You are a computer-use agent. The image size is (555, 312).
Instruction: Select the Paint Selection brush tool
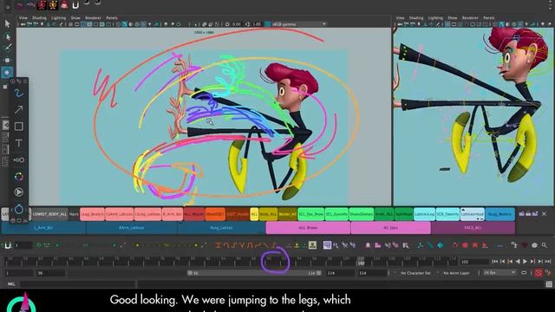pyautogui.click(x=7, y=48)
